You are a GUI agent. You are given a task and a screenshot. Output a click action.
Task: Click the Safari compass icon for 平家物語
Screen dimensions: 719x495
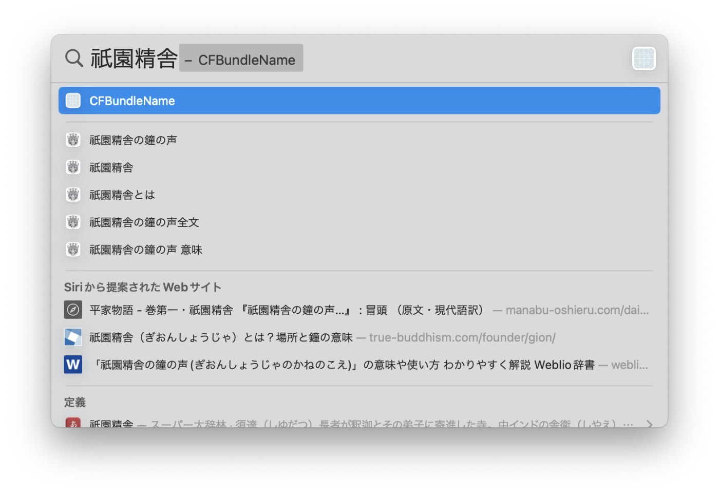pyautogui.click(x=73, y=310)
